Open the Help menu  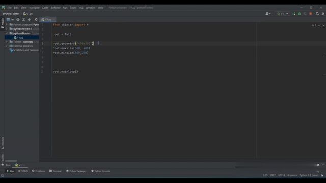pos(100,8)
